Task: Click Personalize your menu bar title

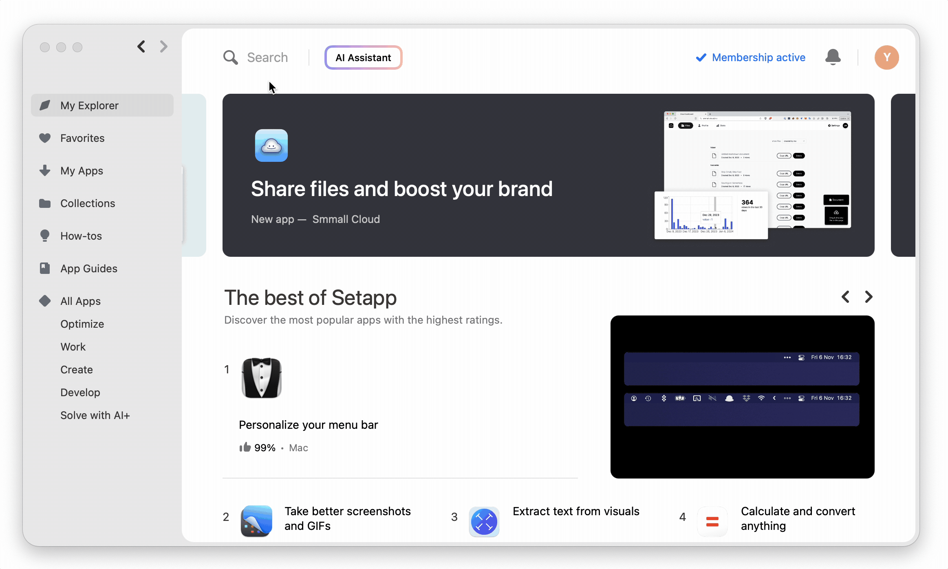Action: click(x=309, y=425)
